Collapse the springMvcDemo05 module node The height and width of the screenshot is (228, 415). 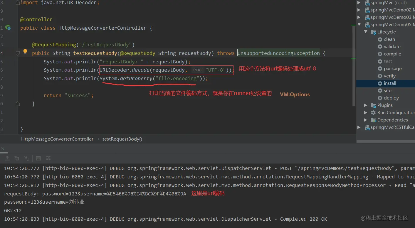[x=359, y=25]
